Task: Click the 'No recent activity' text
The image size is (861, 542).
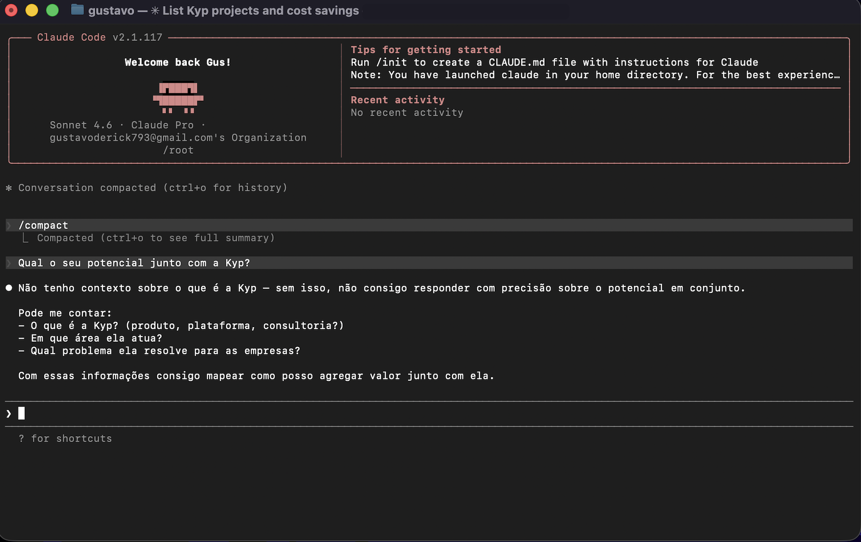Action: point(407,113)
